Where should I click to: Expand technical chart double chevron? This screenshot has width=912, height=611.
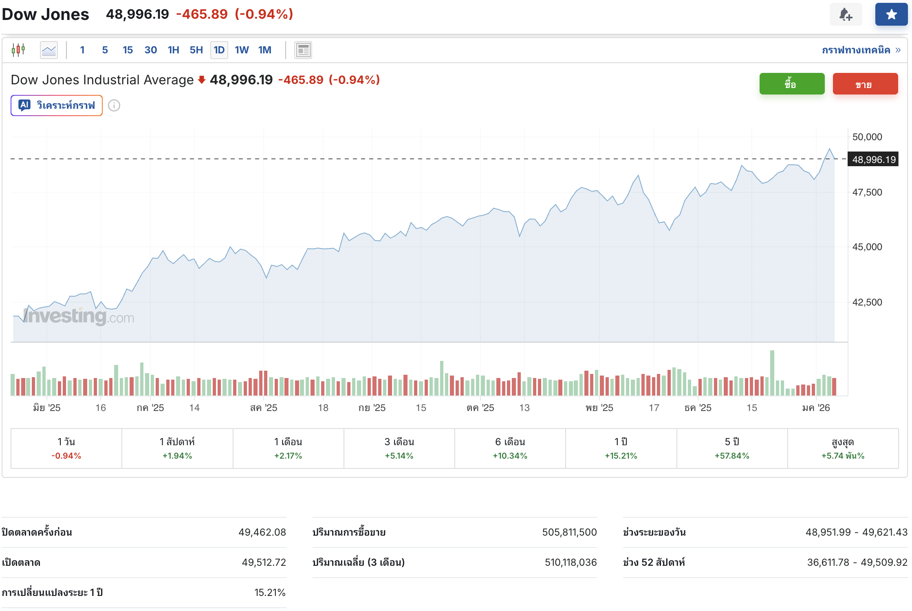tap(898, 50)
